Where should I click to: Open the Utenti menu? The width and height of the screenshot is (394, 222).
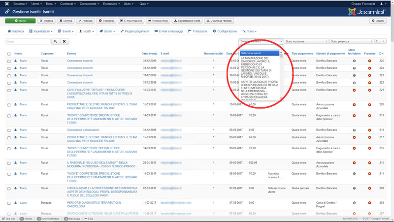(x=36, y=4)
